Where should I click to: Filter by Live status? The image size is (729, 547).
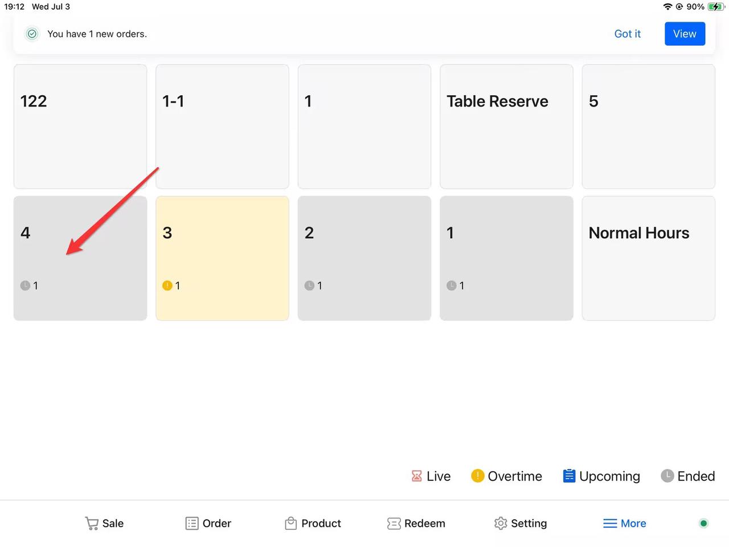431,476
